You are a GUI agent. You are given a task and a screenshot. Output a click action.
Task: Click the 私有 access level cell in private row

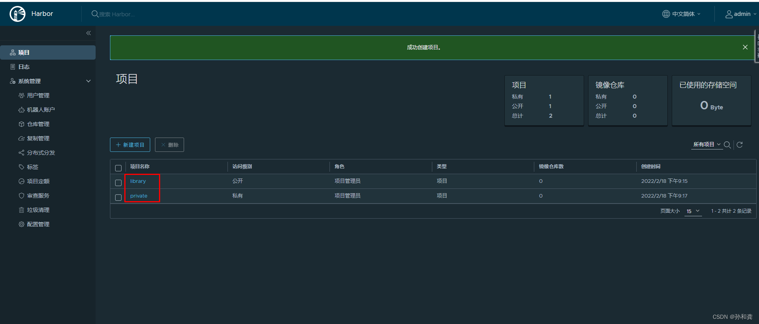pos(237,196)
